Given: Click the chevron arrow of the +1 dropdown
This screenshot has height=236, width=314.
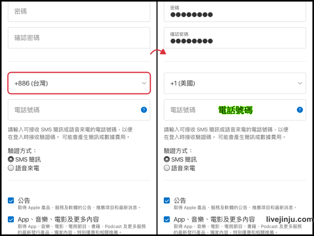Looking at the screenshot, I should pyautogui.click(x=300, y=83).
